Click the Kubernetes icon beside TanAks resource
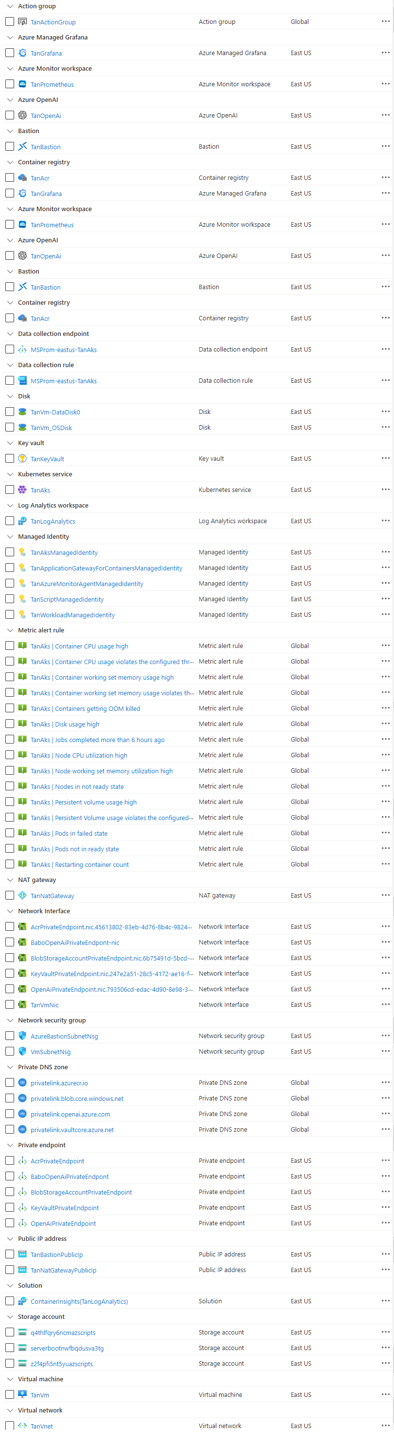 [x=22, y=490]
